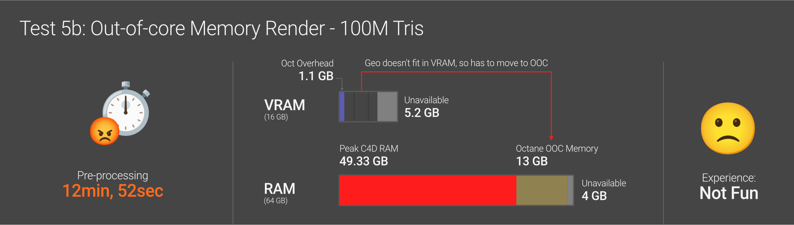
Task: Click the Not Fun experience text
Action: pyautogui.click(x=729, y=193)
